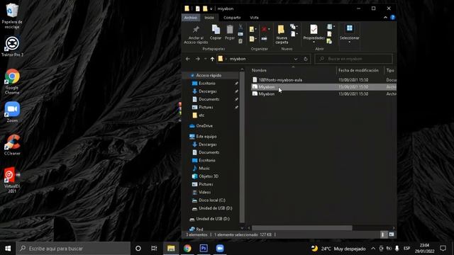Open the notification center icon
This screenshot has width=454, height=255.
[x=443, y=249]
